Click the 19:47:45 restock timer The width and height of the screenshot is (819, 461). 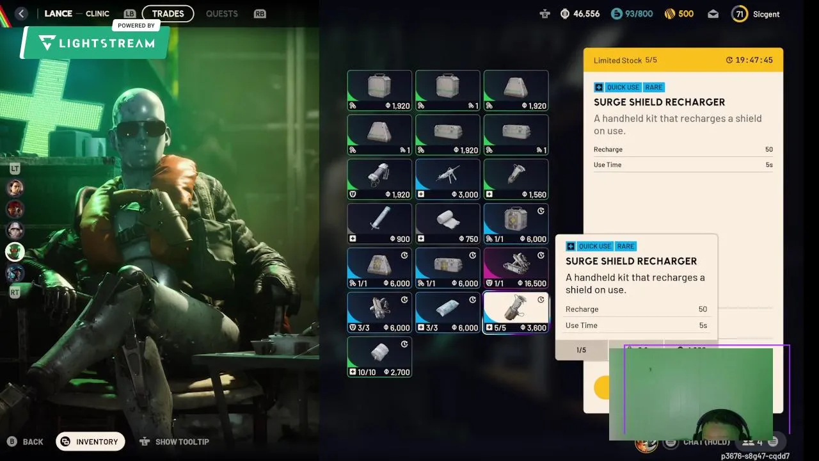(749, 60)
